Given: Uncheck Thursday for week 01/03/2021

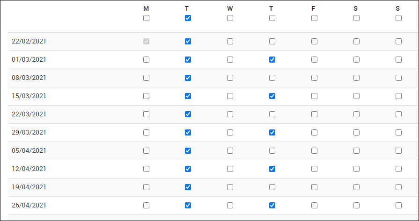Looking at the screenshot, I should [x=272, y=59].
